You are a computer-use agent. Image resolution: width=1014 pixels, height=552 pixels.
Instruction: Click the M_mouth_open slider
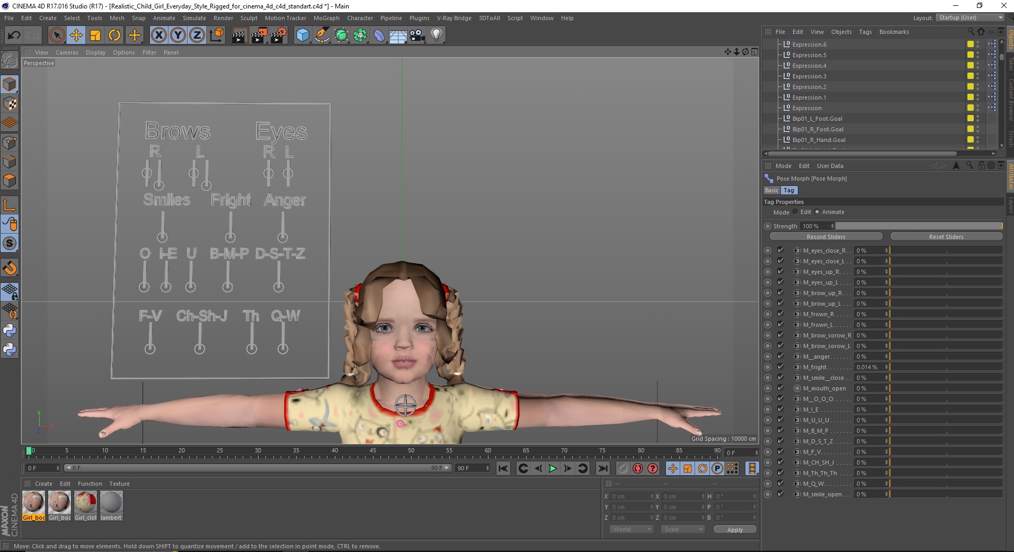click(946, 388)
